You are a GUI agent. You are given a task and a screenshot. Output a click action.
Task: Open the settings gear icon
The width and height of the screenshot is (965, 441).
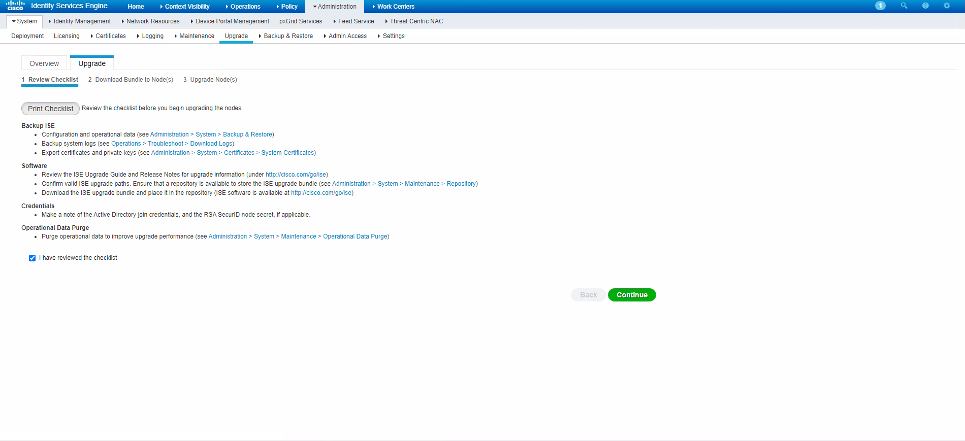point(947,6)
